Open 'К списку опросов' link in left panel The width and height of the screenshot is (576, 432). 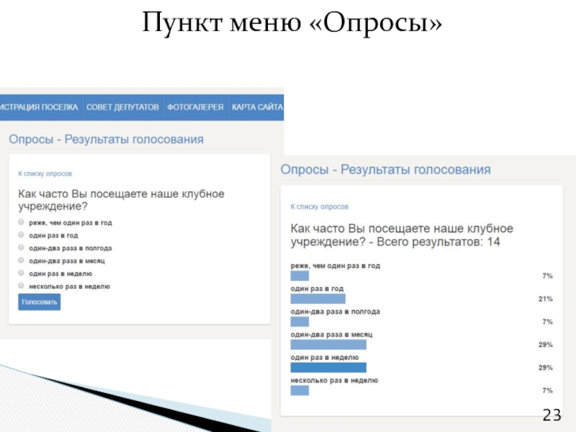[x=45, y=174]
